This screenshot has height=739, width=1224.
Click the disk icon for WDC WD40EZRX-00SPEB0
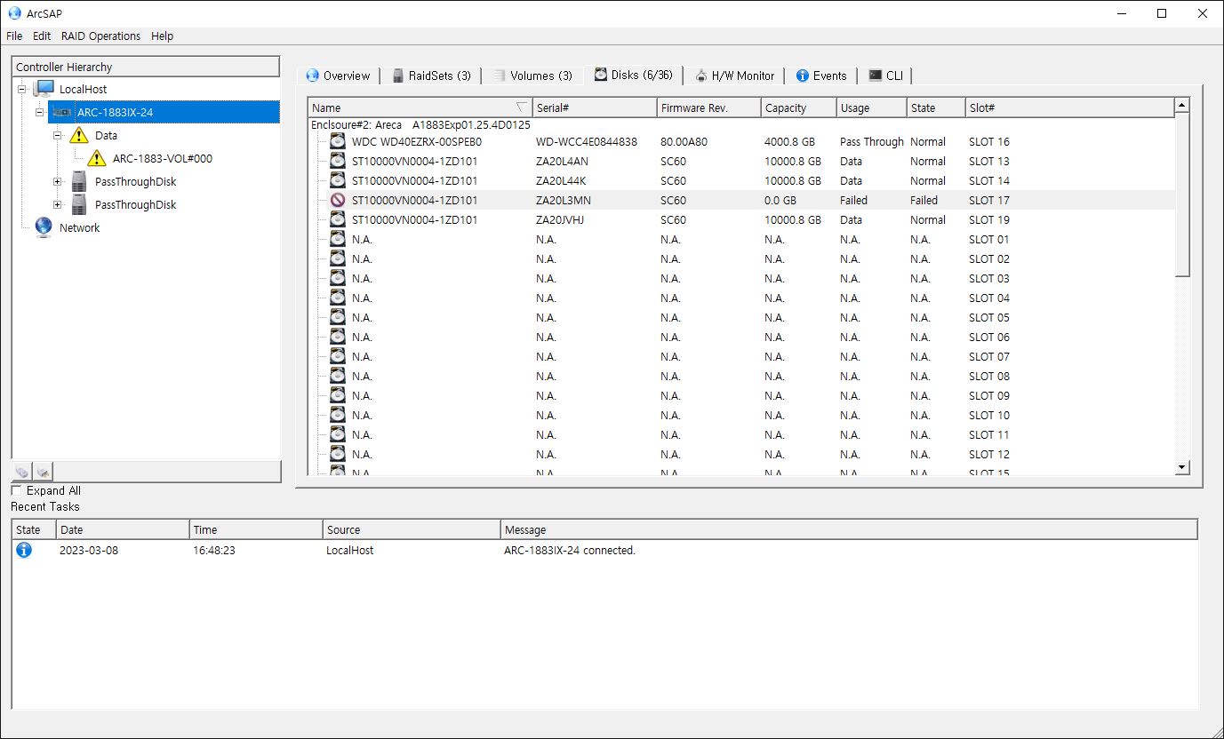[x=338, y=141]
